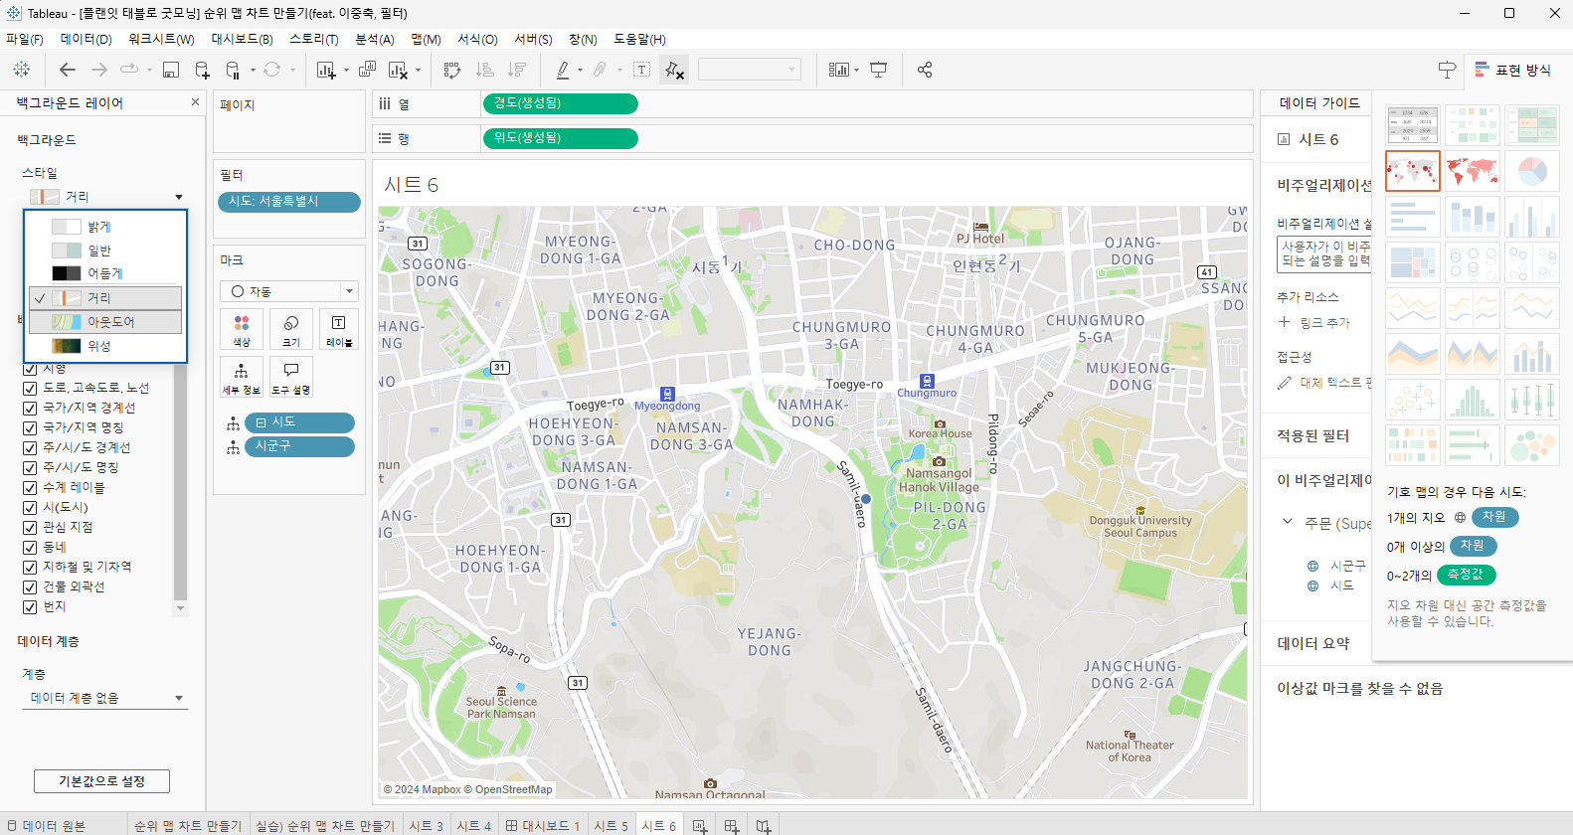Screen dimensions: 1573x835
Task: Click the undo back arrow
Action: [x=68, y=70]
